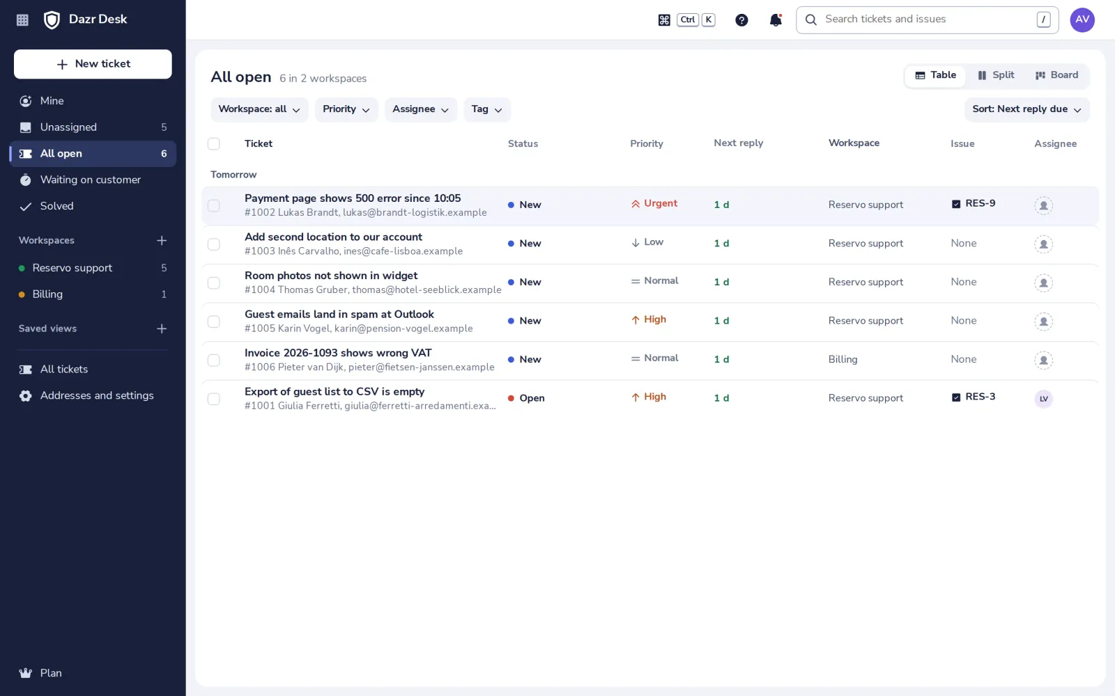The image size is (1115, 696).
Task: Open the Tag filter dropdown
Action: (487, 109)
